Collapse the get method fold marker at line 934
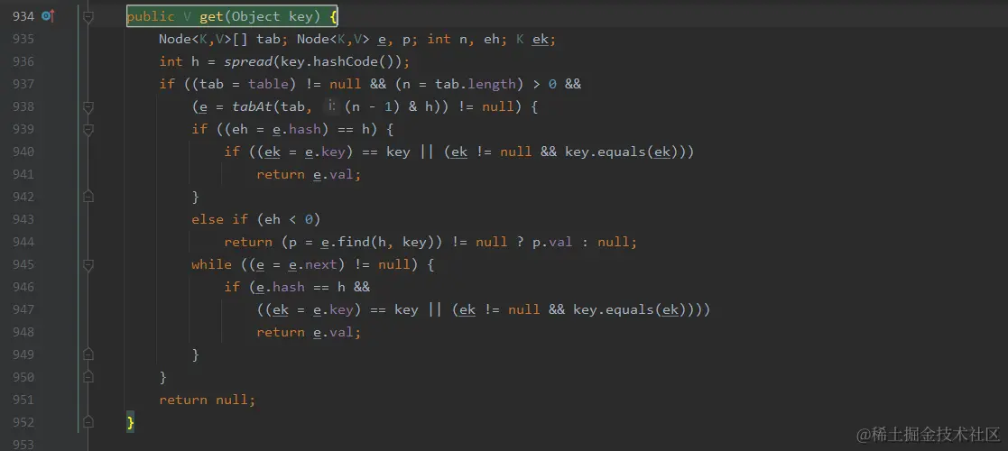The width and height of the screenshot is (1008, 451). pos(88,17)
